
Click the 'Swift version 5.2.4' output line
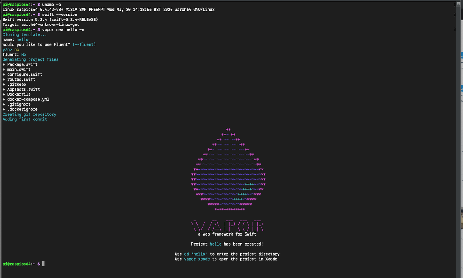click(50, 19)
